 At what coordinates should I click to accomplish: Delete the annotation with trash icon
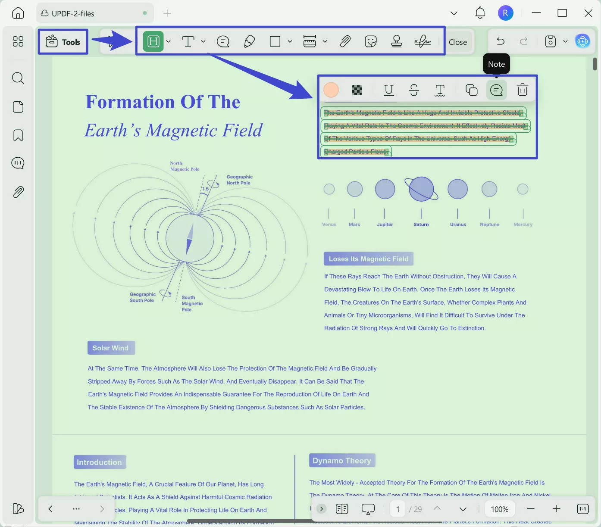522,90
